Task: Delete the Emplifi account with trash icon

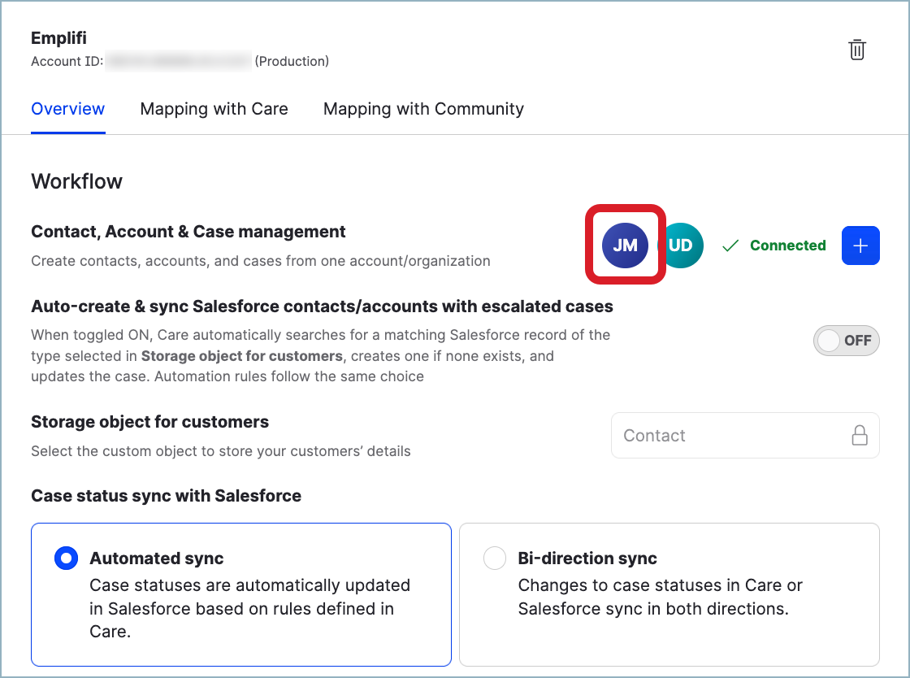Action: [857, 50]
